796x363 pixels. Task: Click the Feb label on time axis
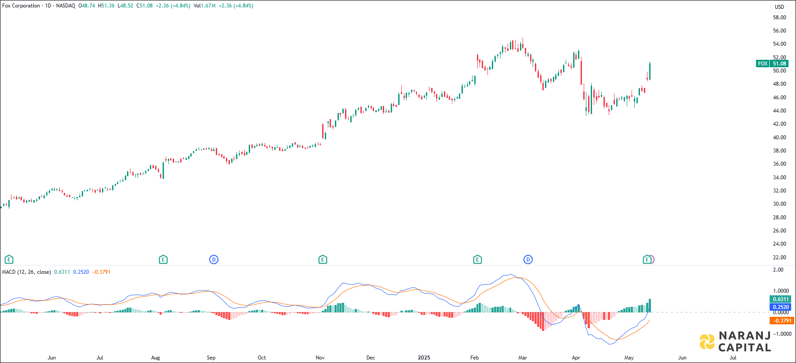474,358
